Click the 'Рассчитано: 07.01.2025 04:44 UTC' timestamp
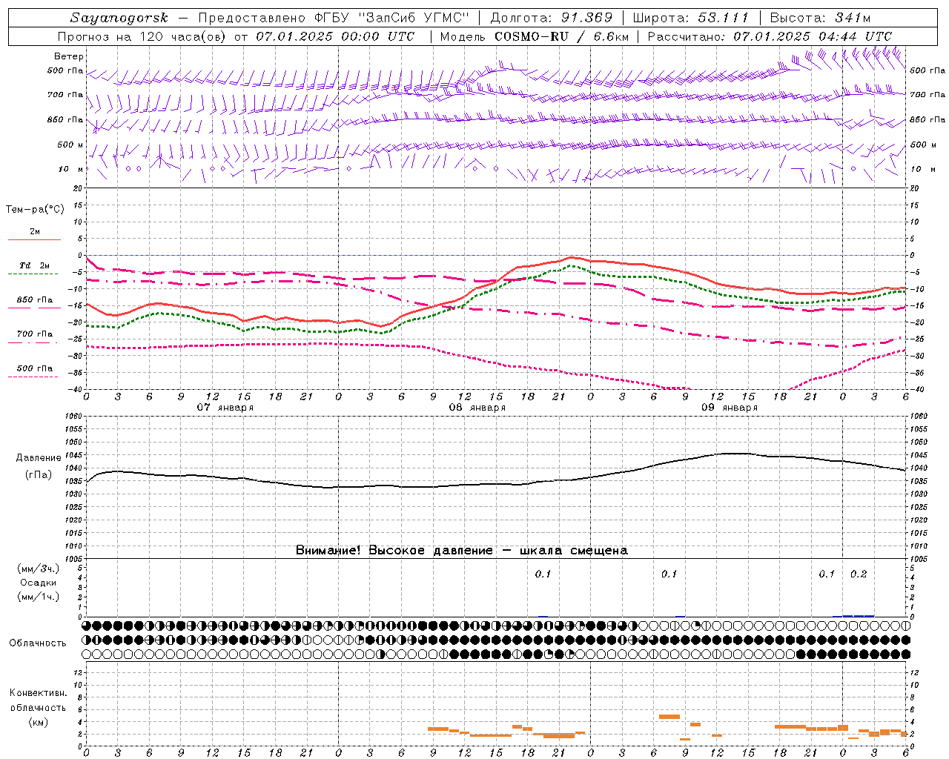 [x=770, y=36]
